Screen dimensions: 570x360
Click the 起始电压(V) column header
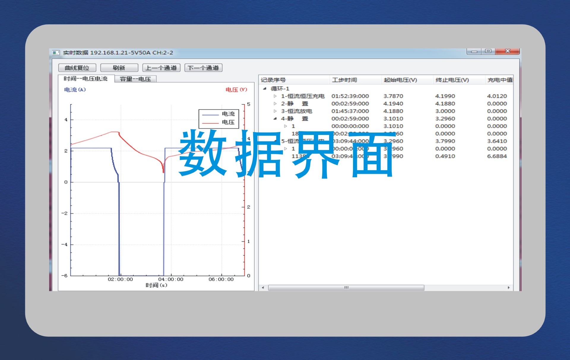coord(400,80)
